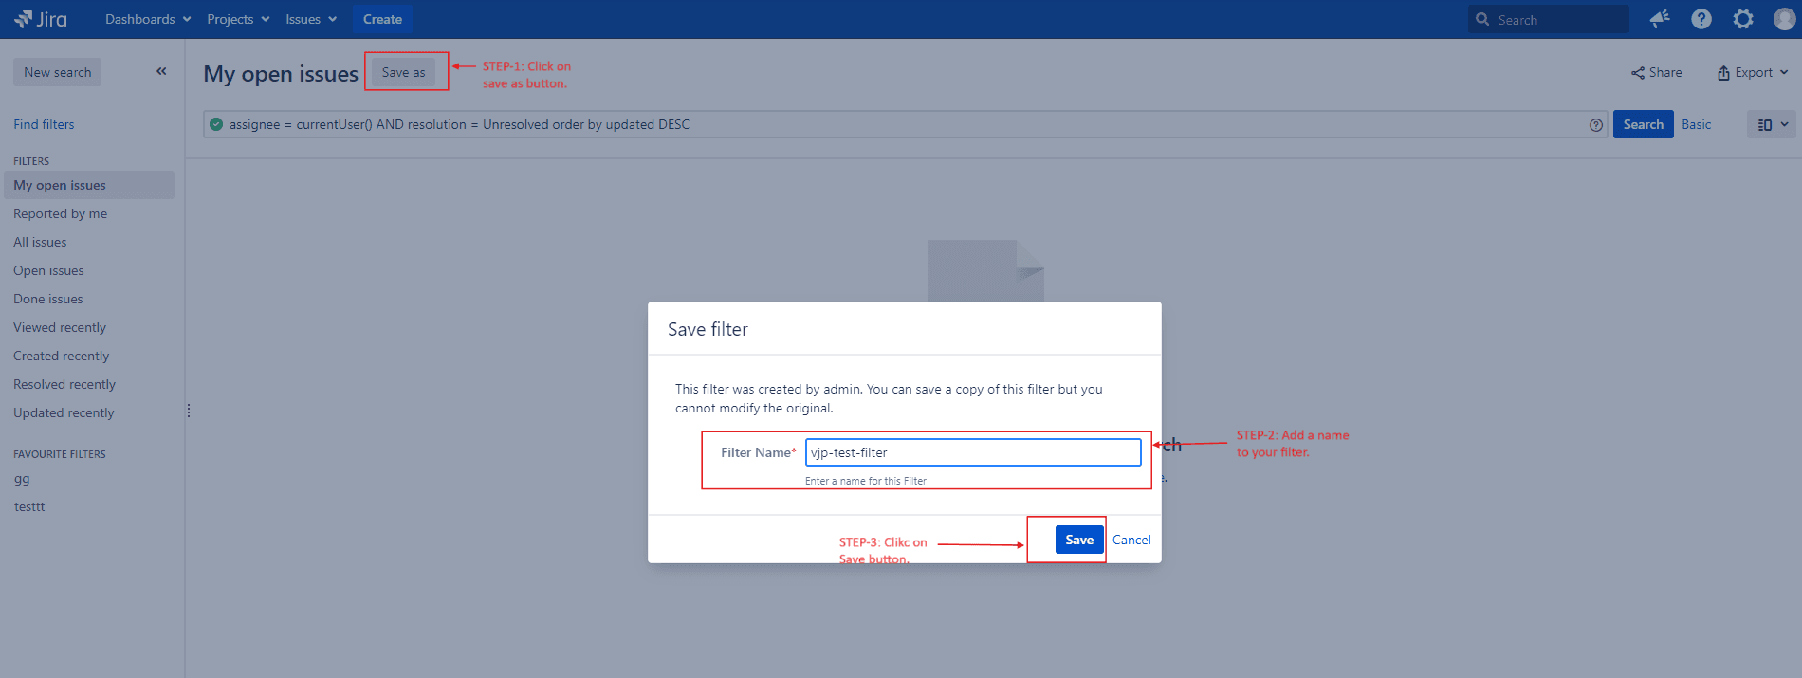Collapse the filters sidebar panel
This screenshot has height=678, width=1802.
(161, 71)
